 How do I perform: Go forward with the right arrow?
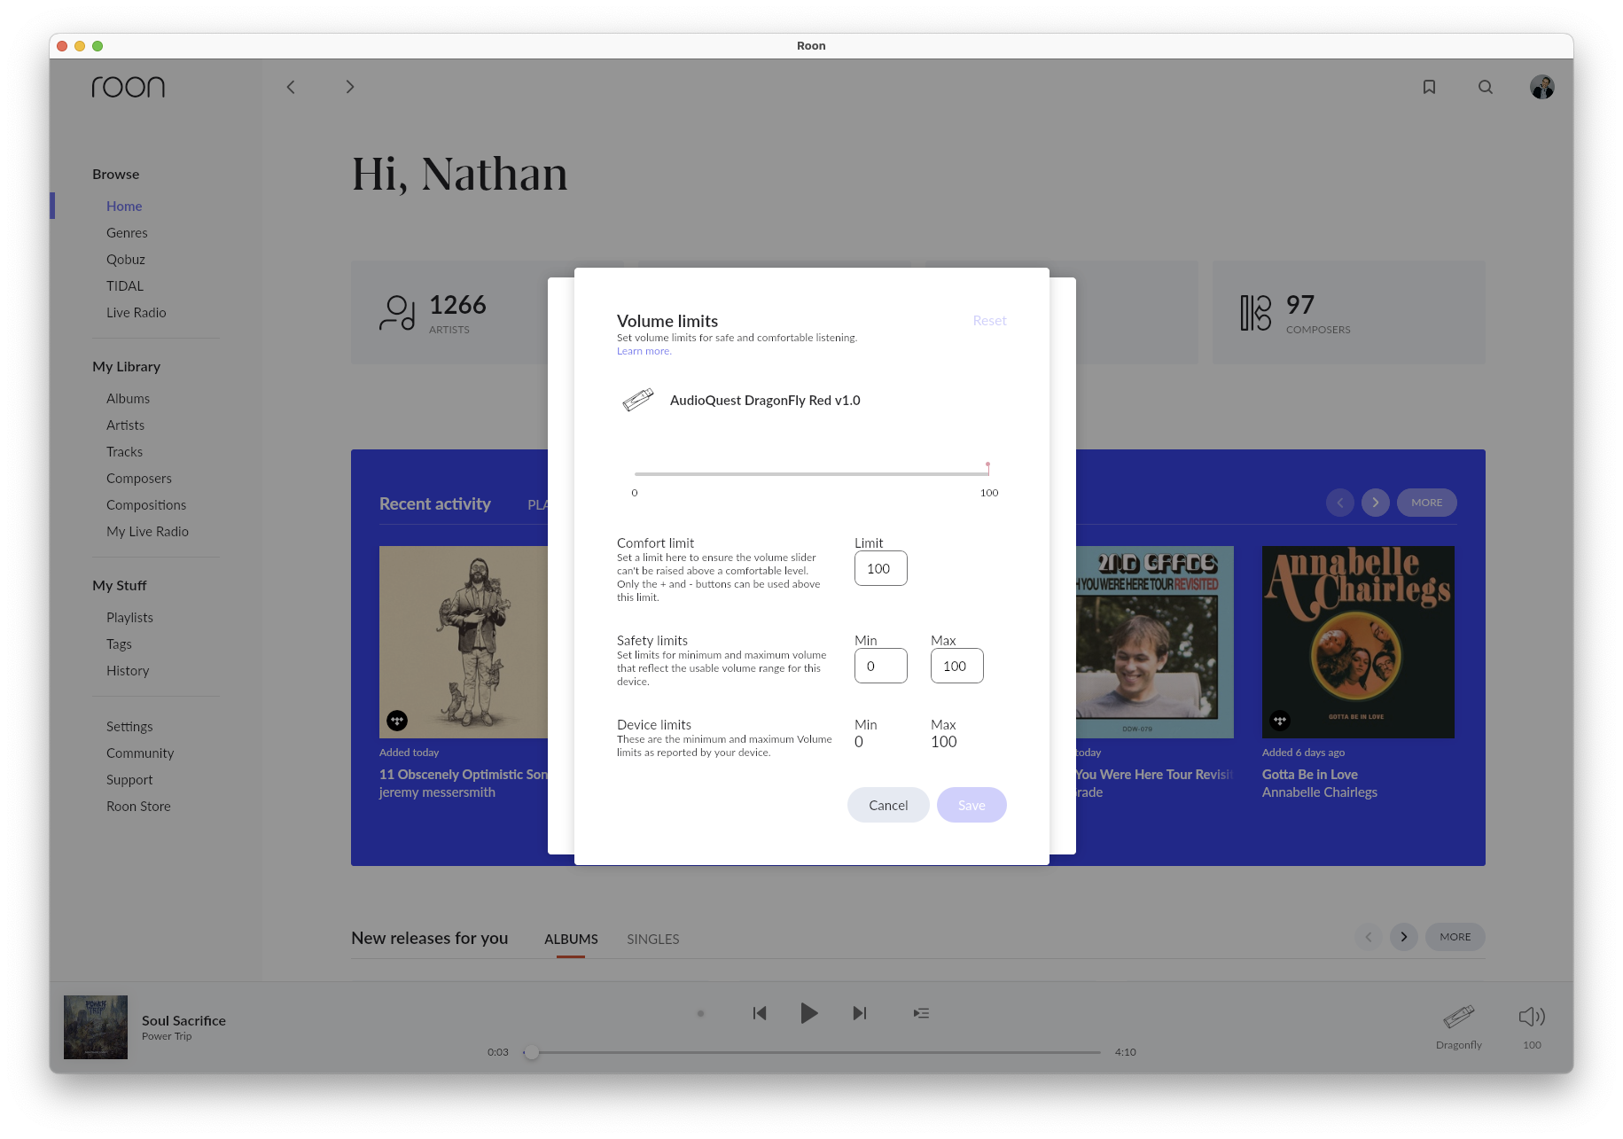[350, 87]
